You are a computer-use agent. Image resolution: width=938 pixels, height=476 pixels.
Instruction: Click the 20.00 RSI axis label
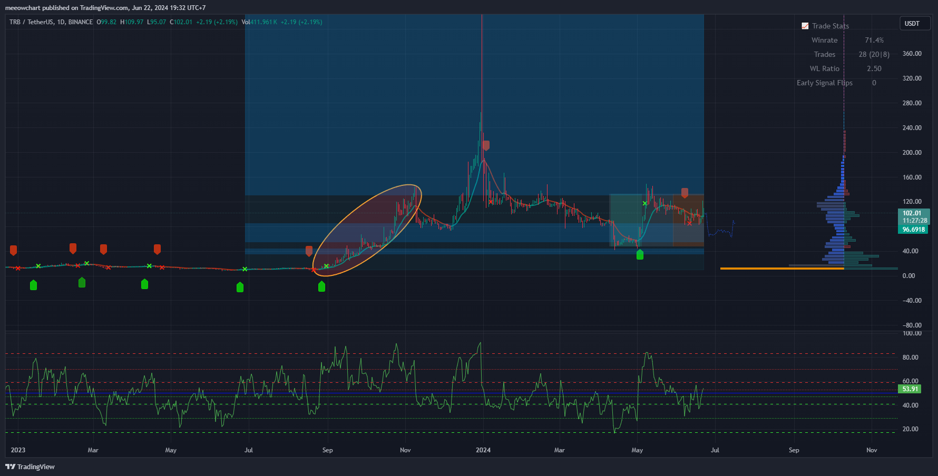point(911,429)
